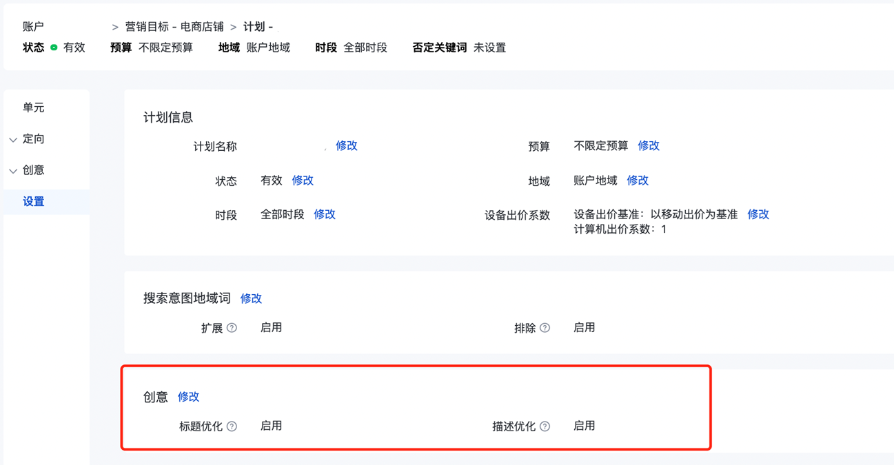Click help icon next to 标题优化
The width and height of the screenshot is (894, 465).
click(x=232, y=426)
